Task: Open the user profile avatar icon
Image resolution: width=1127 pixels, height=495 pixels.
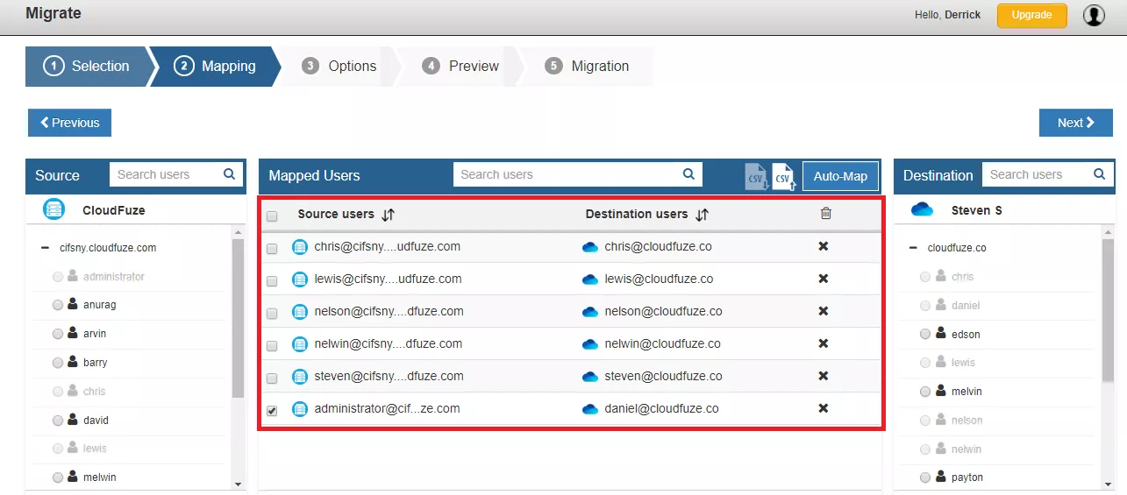Action: [x=1094, y=15]
